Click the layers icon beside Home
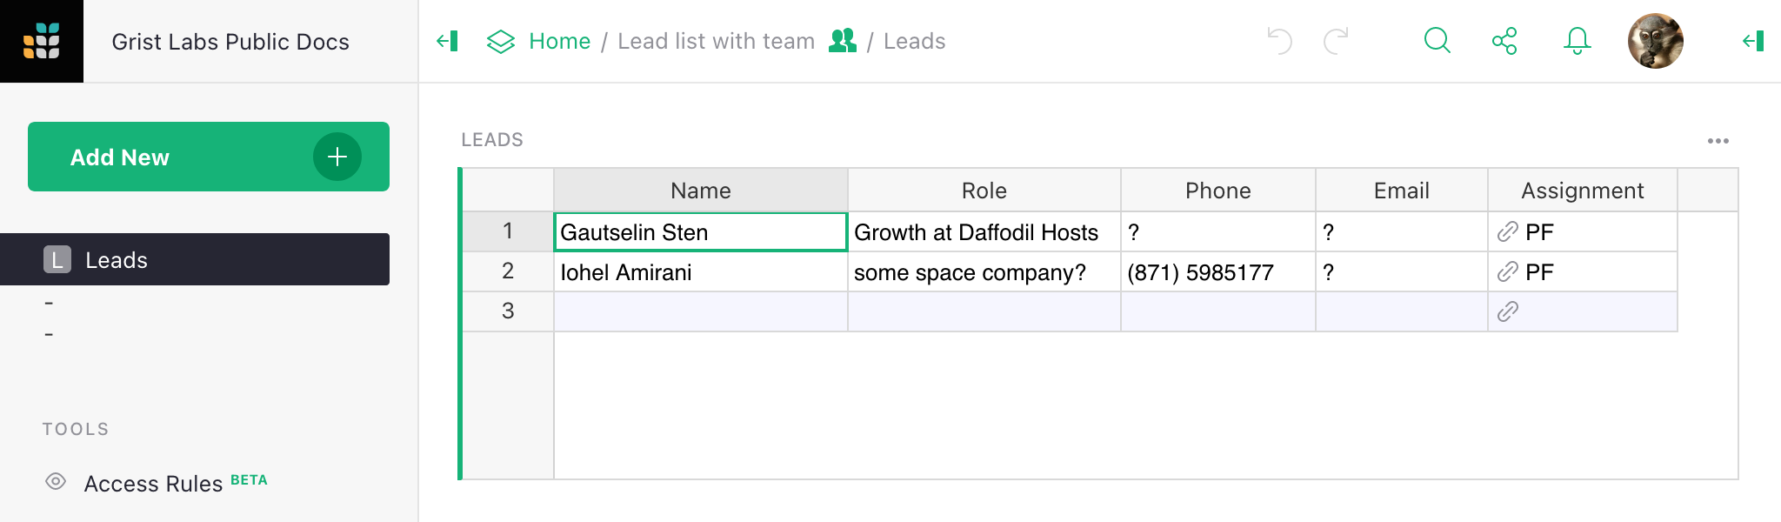This screenshot has height=522, width=1781. pos(500,40)
